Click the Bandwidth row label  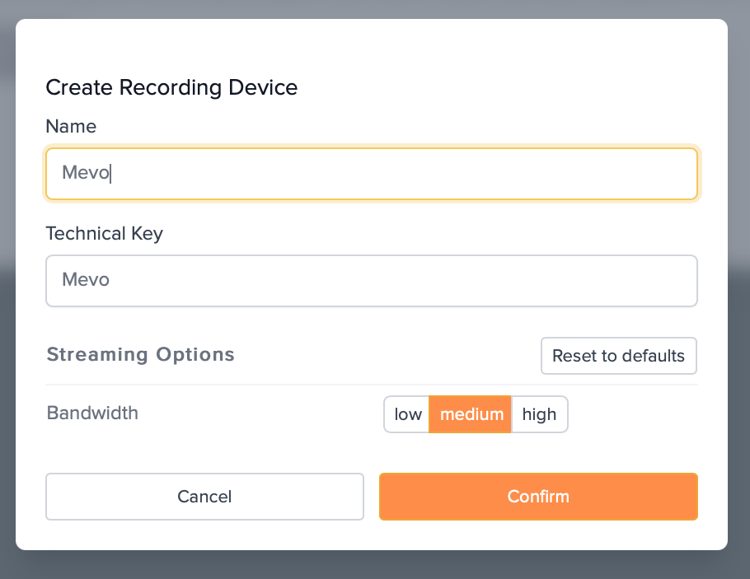(92, 413)
